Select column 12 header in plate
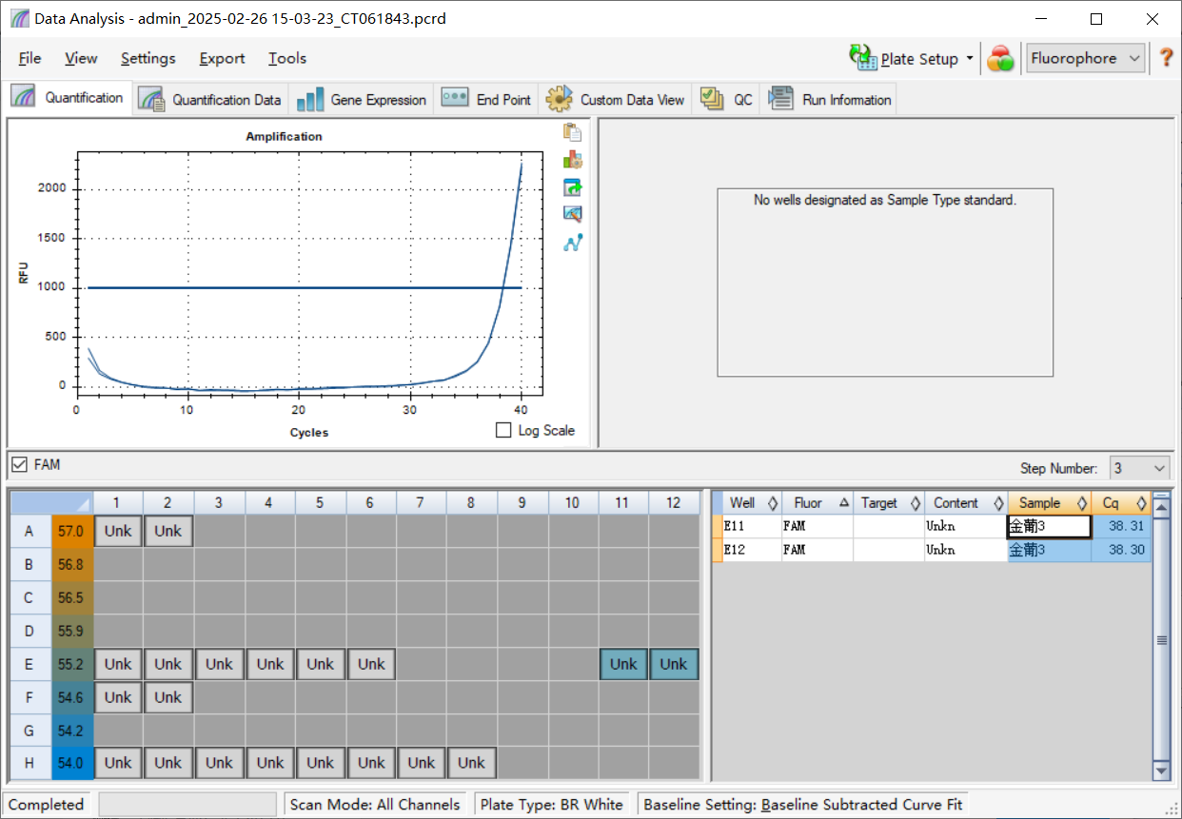1182x819 pixels. click(x=674, y=502)
